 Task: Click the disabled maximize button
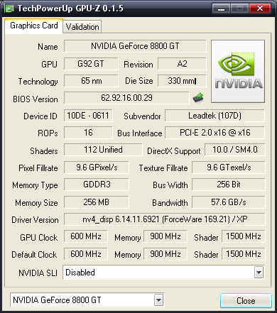click(239, 9)
